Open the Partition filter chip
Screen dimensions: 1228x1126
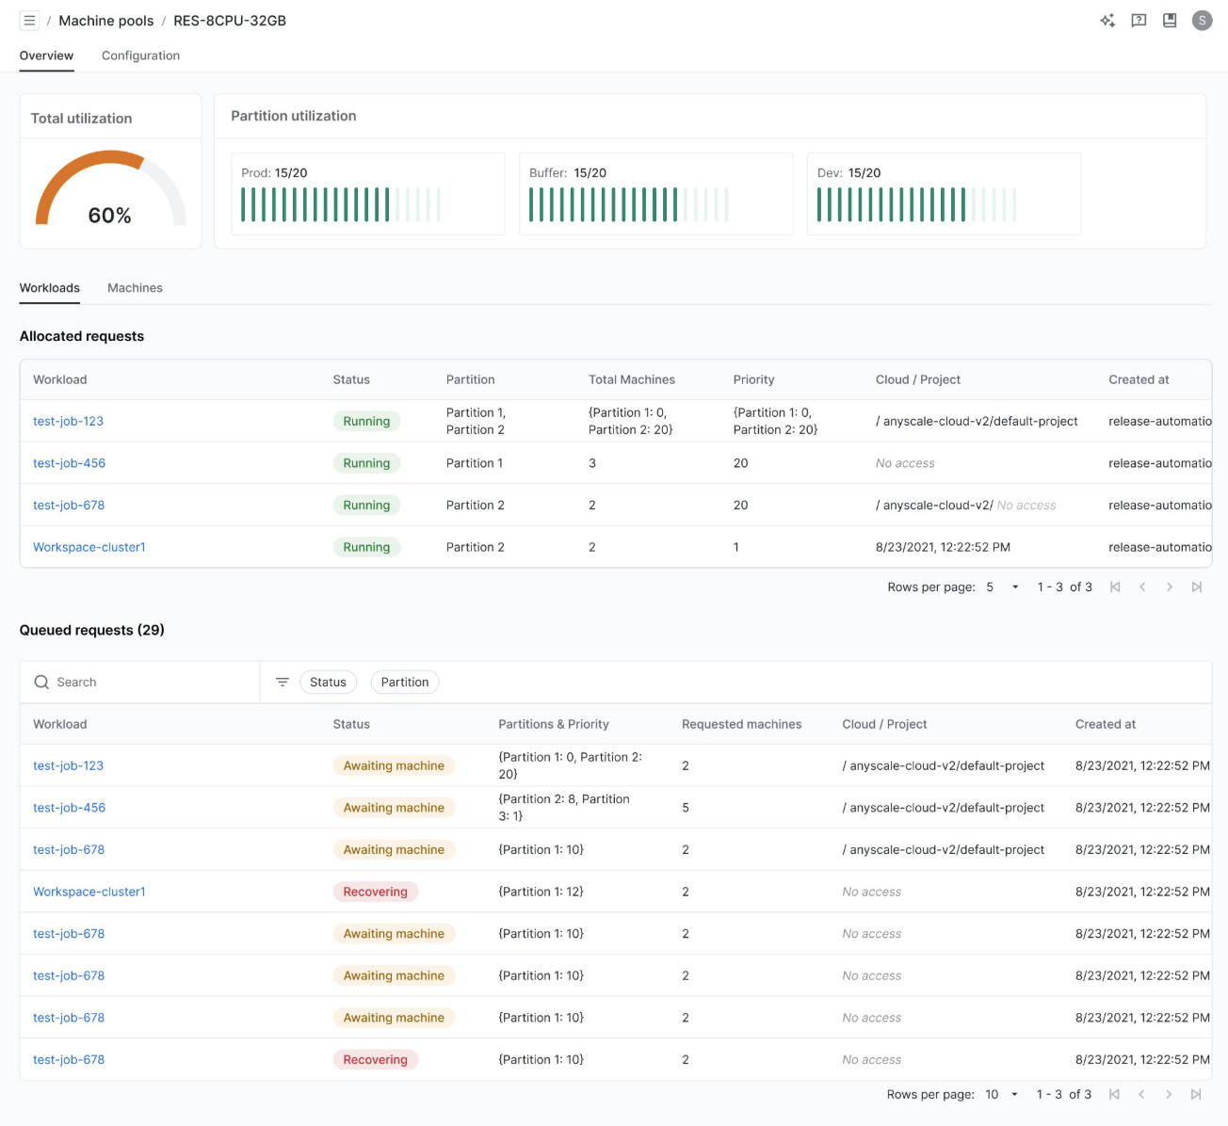tap(405, 683)
